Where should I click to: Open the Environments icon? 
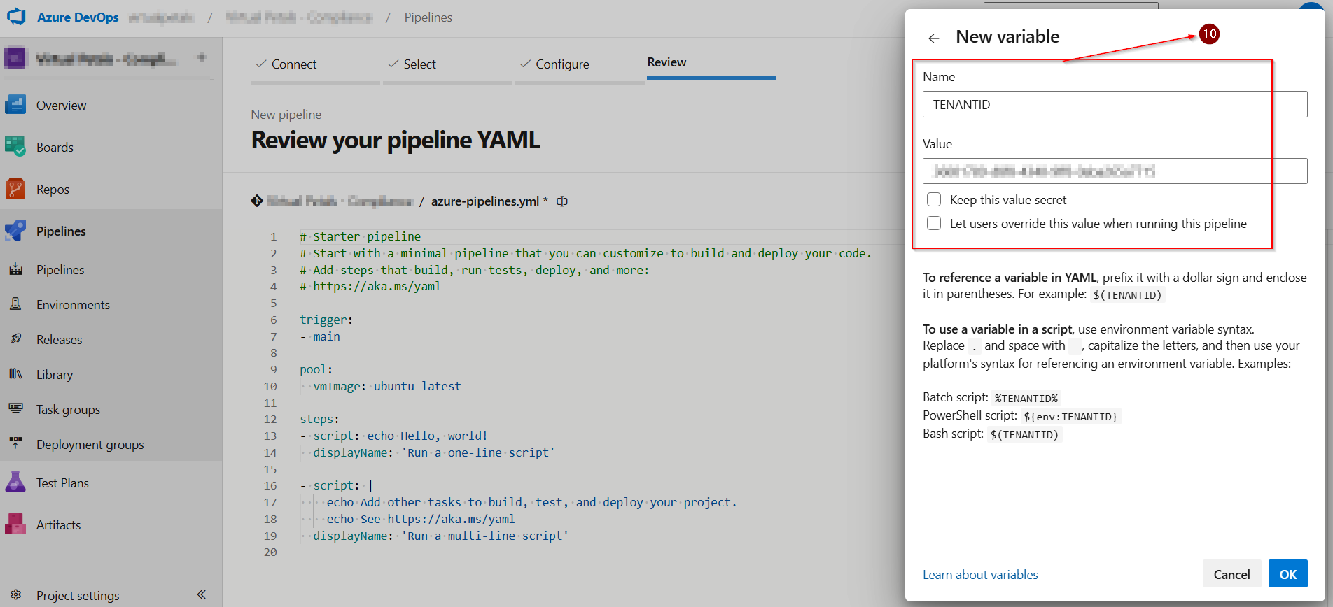click(15, 304)
